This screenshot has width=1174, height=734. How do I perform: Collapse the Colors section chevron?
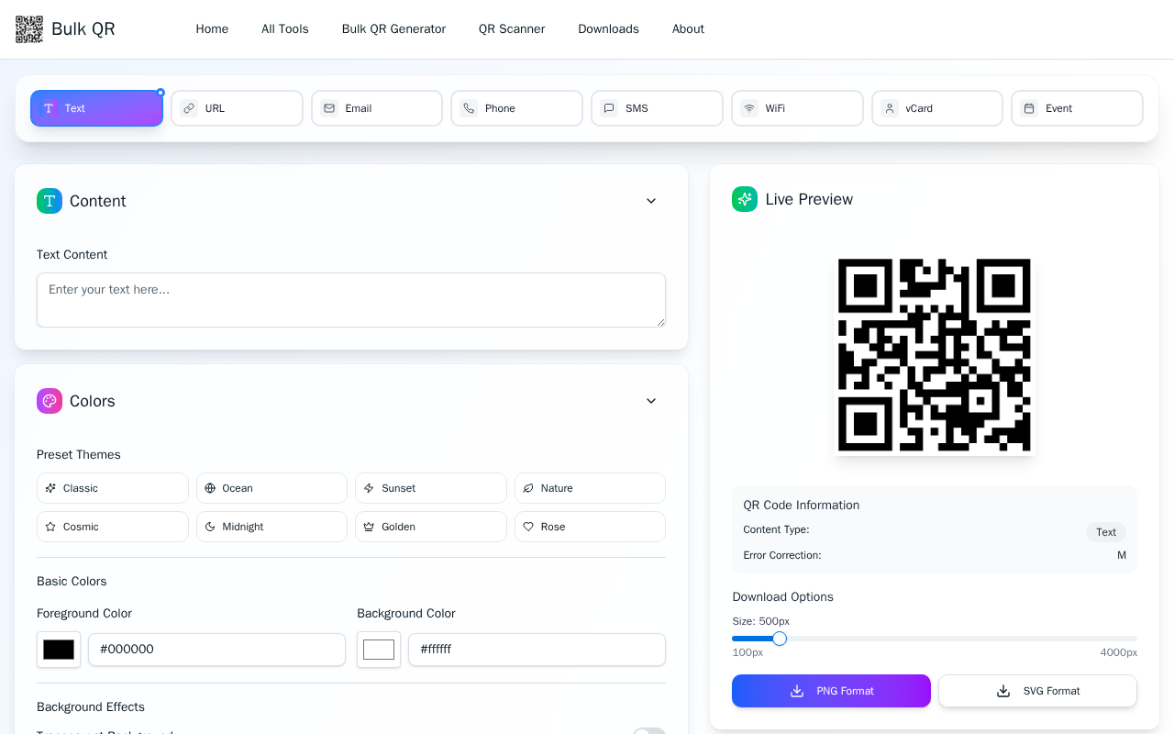pos(651,401)
